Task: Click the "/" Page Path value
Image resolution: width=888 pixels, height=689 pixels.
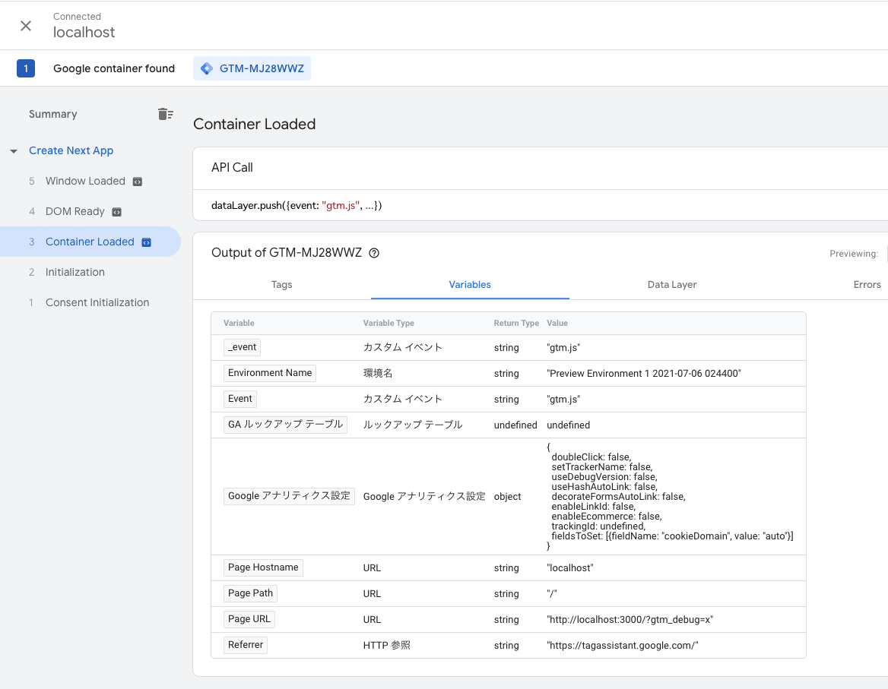Action: (x=552, y=594)
